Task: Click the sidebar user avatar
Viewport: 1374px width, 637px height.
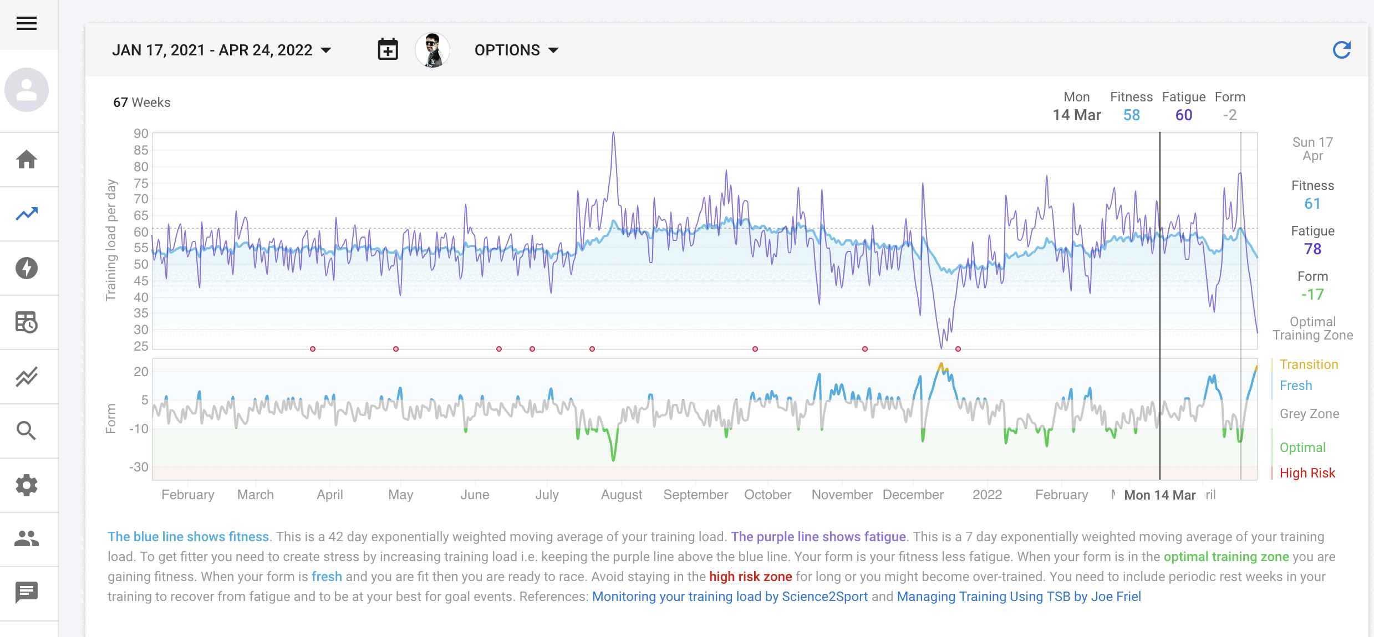Action: point(26,90)
